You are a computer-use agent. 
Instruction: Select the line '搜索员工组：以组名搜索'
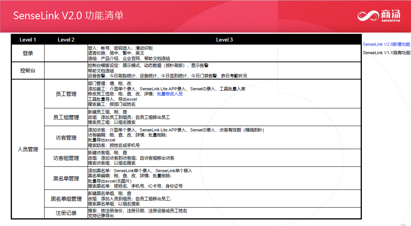point(112,122)
